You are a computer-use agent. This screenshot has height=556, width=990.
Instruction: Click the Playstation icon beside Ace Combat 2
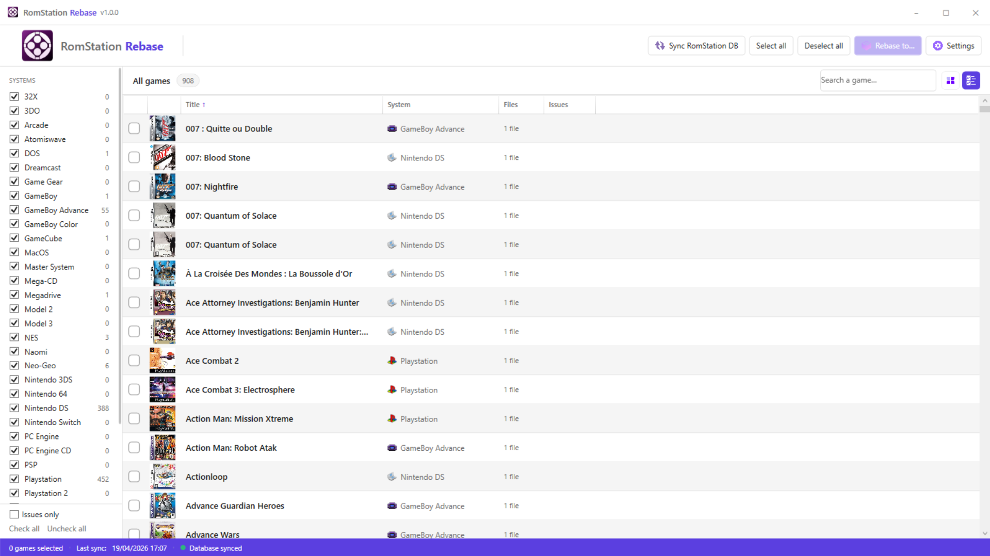coord(392,361)
